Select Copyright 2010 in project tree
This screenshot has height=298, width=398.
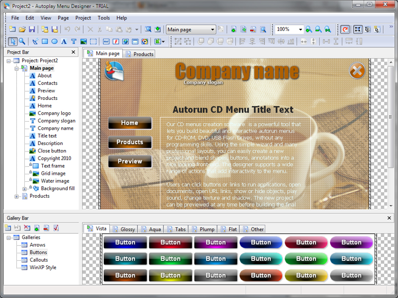click(54, 158)
